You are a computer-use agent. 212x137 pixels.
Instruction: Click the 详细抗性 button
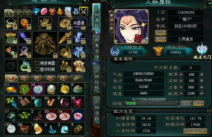pos(195,131)
